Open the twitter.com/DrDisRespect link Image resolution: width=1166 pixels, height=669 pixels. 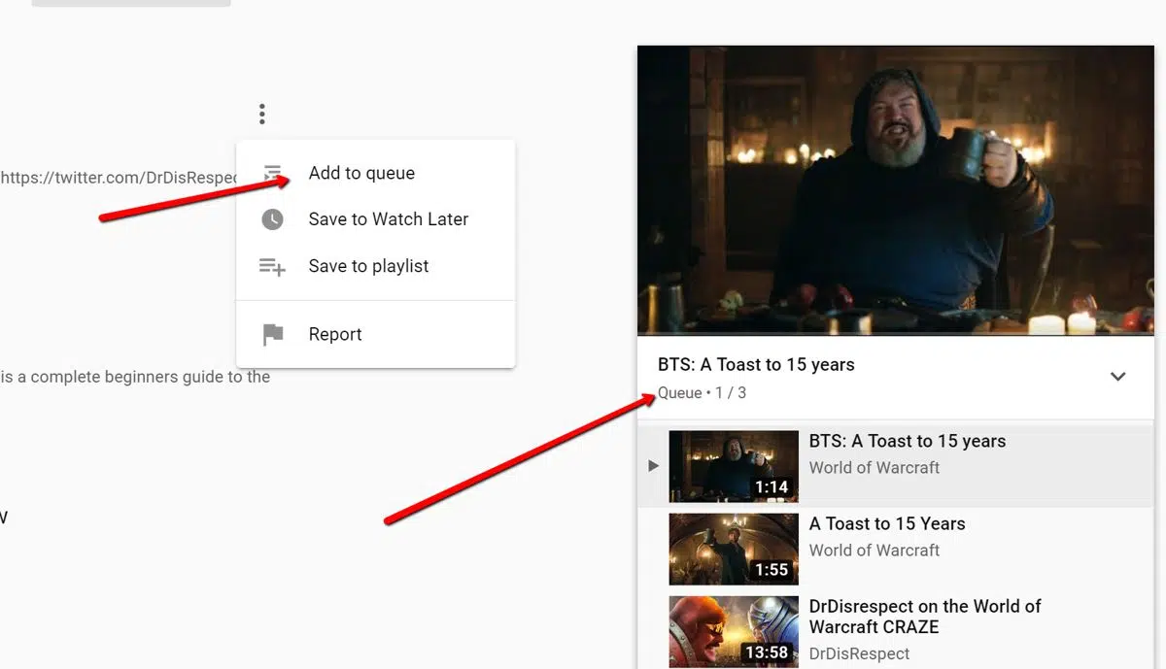point(120,178)
